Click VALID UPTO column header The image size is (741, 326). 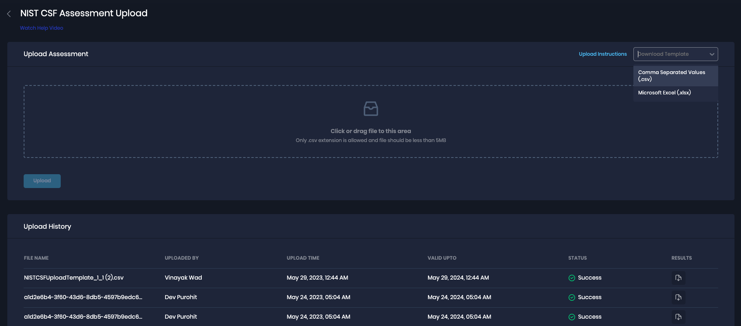[x=442, y=258]
